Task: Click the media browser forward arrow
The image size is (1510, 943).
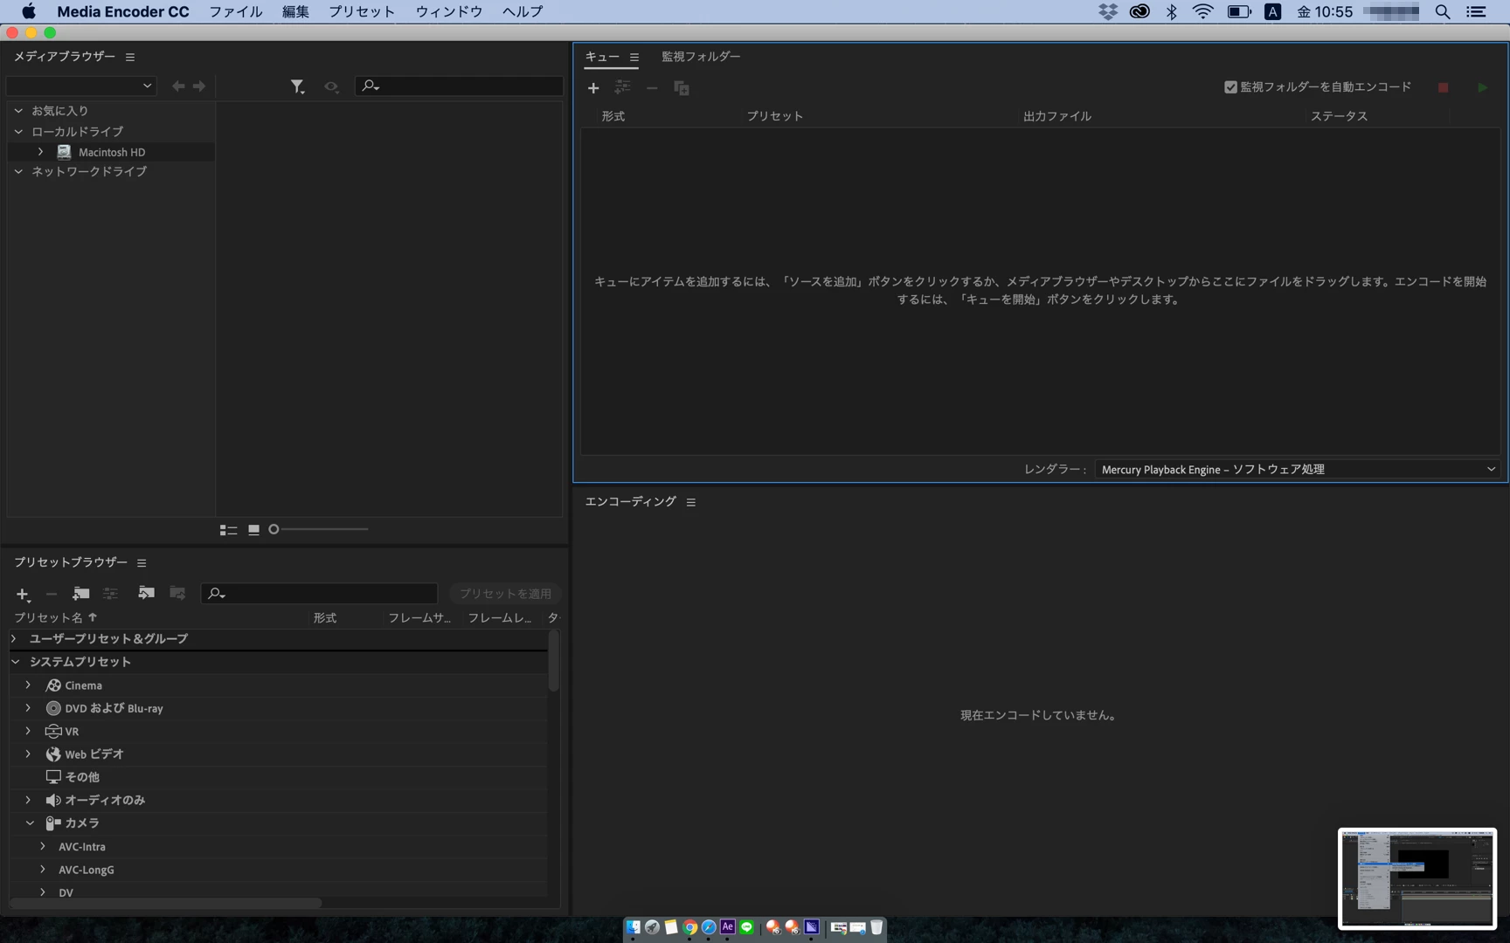Action: pyautogui.click(x=199, y=86)
